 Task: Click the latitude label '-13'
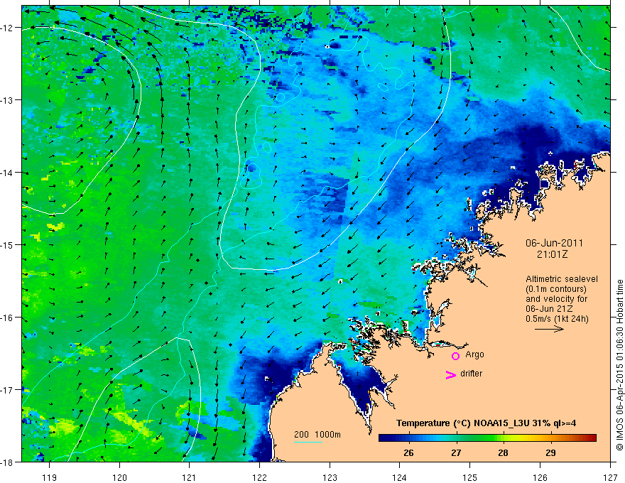[x=7, y=99]
